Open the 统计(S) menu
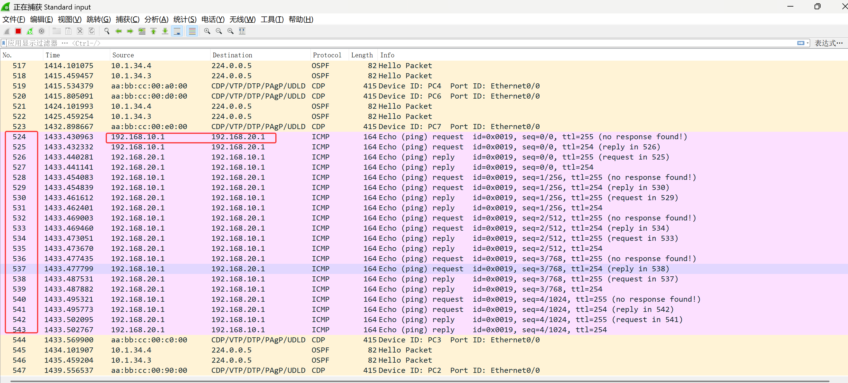This screenshot has height=383, width=848. pyautogui.click(x=185, y=19)
